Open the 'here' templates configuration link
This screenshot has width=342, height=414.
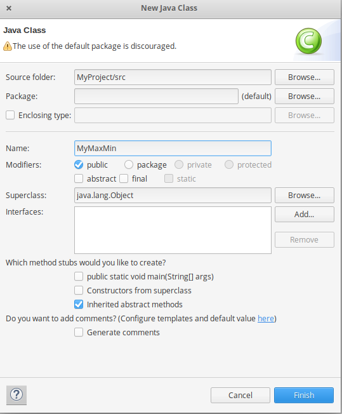pyautogui.click(x=266, y=318)
